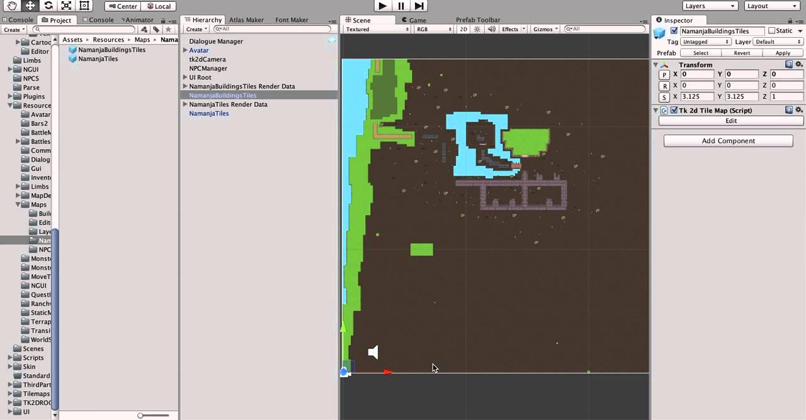
Task: Click the prefab Revert button
Action: pyautogui.click(x=742, y=53)
